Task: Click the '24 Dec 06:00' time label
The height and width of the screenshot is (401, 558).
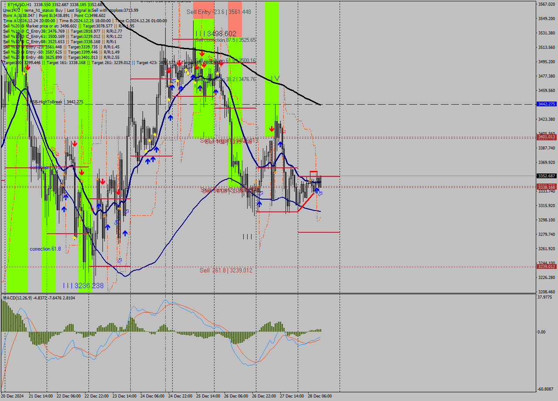Action: pyautogui.click(x=152, y=396)
